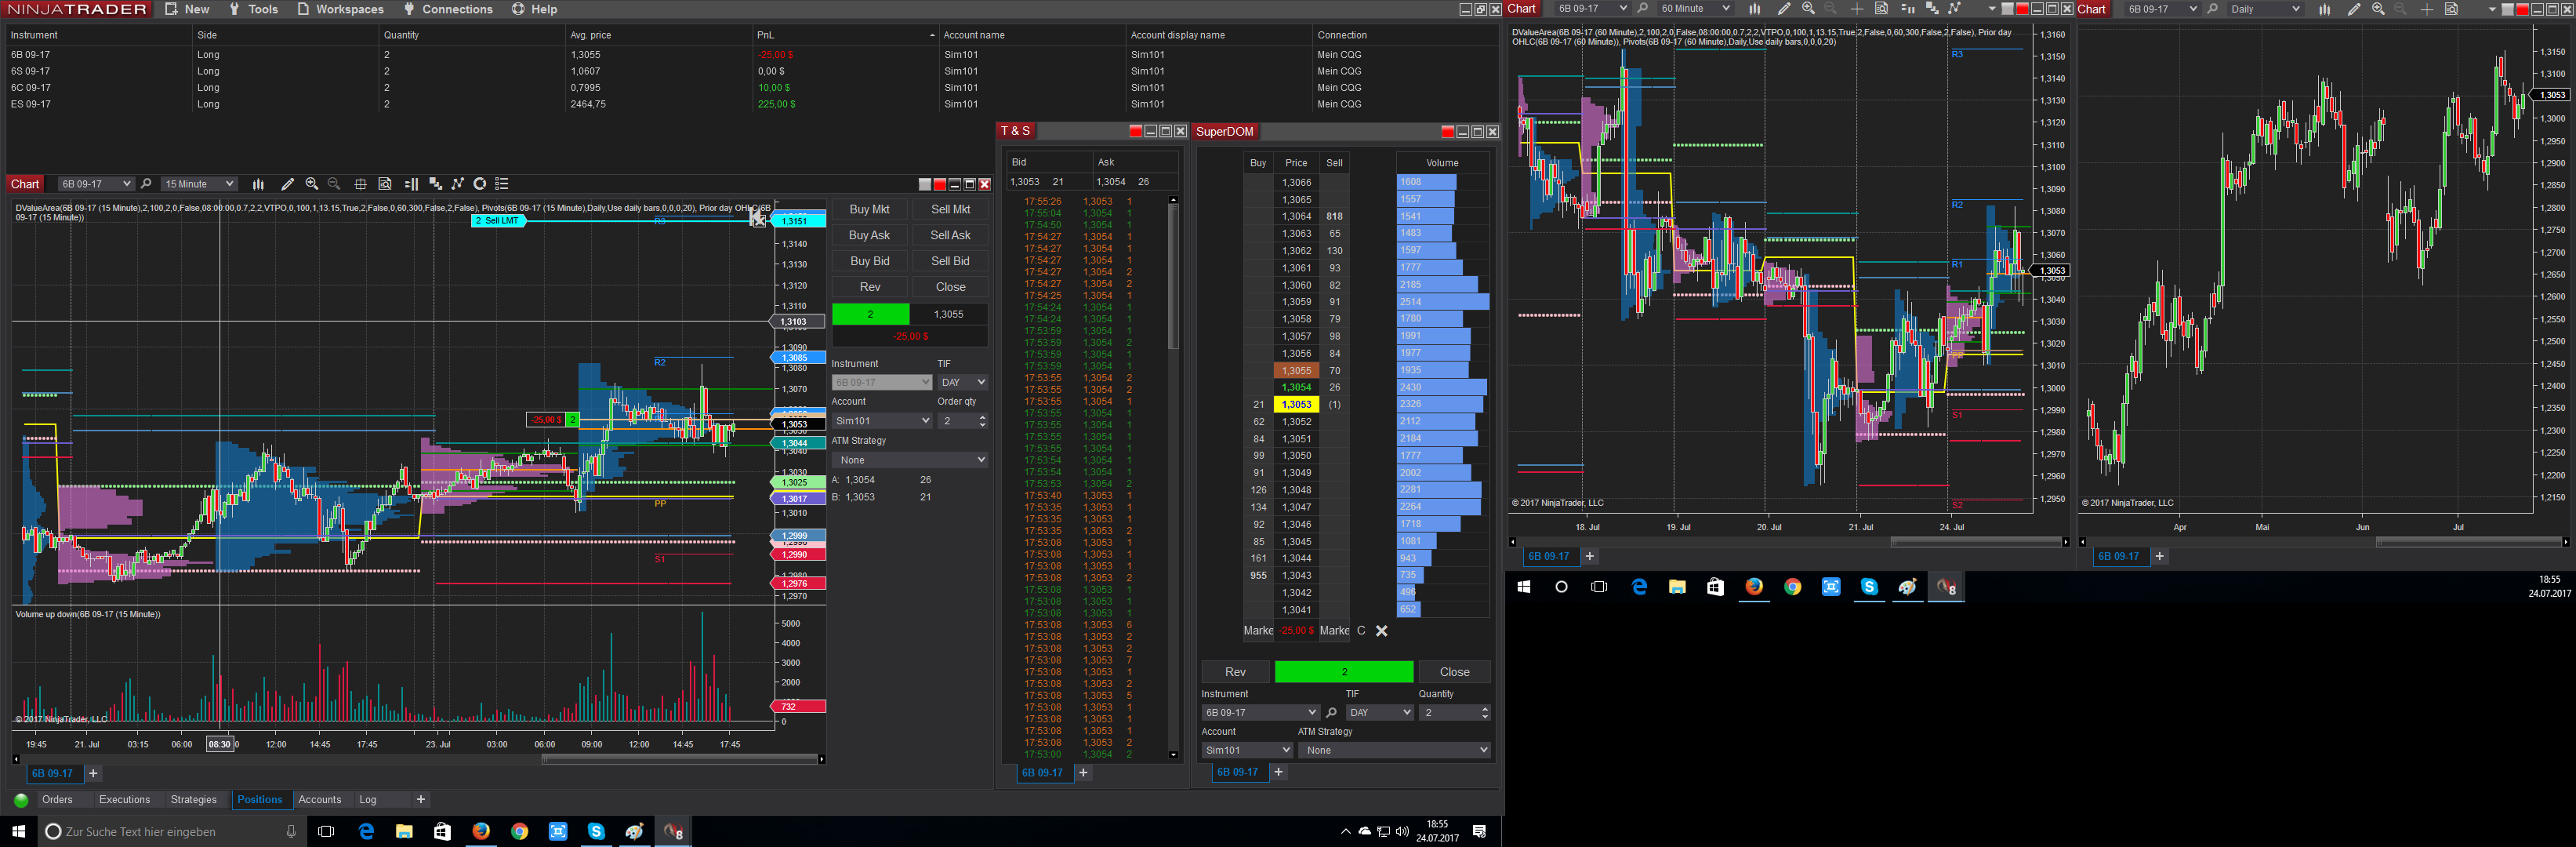Cancel all orders with SuperDOM X icon

click(x=1382, y=631)
